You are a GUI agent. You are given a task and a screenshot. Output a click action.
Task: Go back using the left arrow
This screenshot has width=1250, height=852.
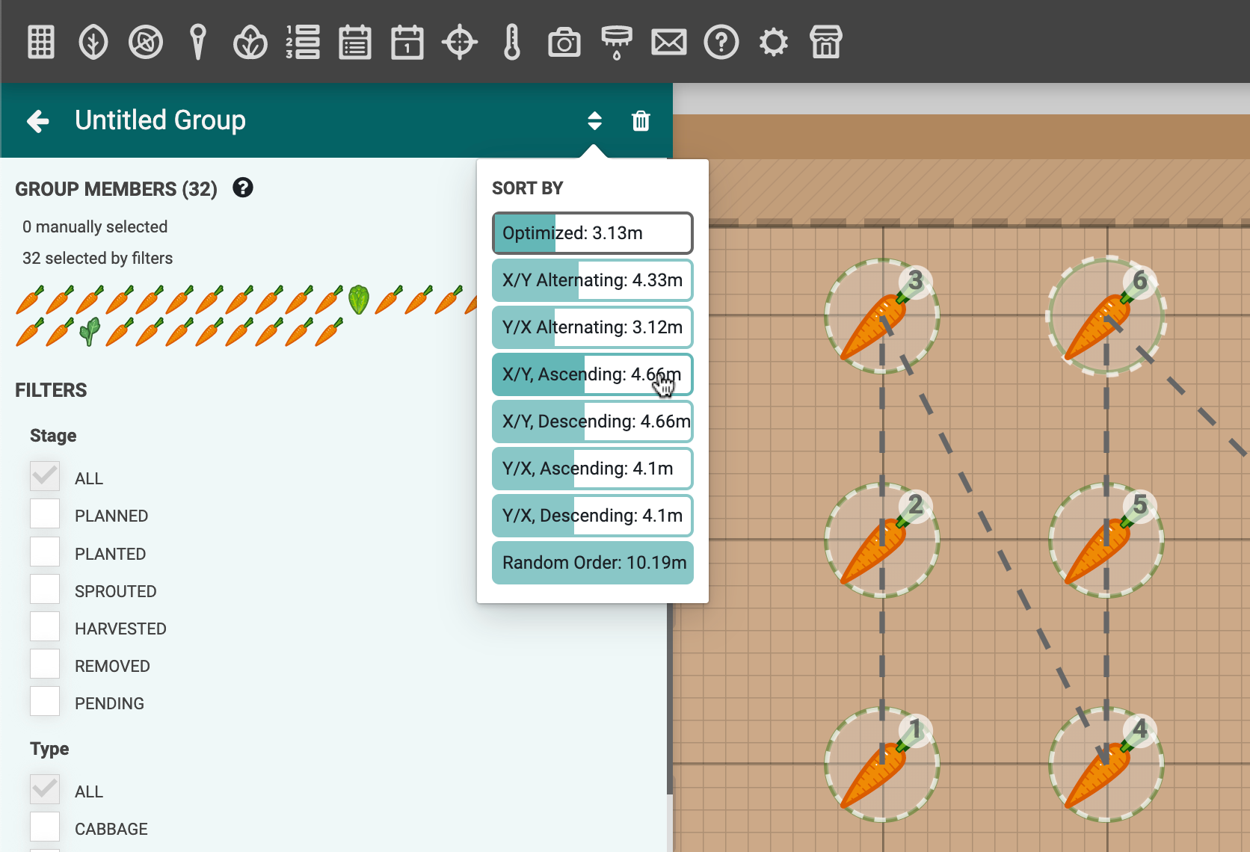[x=38, y=120]
